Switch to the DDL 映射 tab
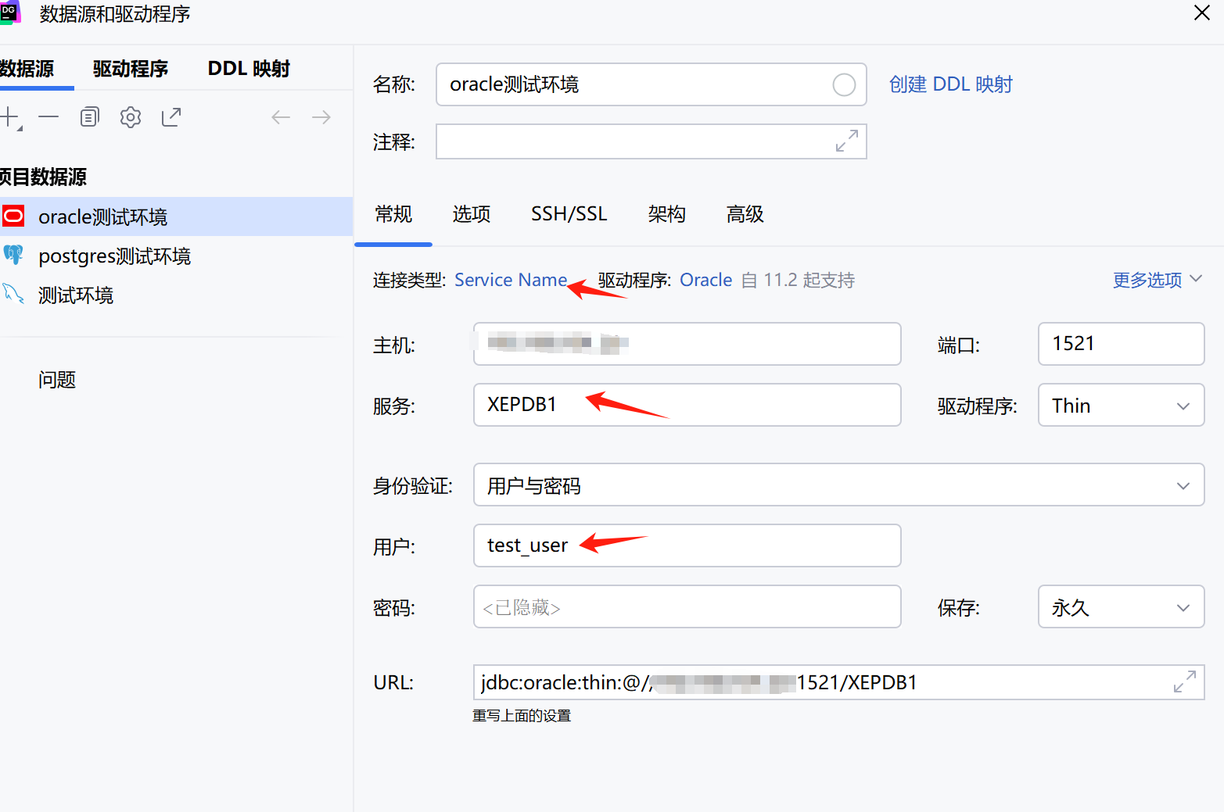 tap(249, 69)
